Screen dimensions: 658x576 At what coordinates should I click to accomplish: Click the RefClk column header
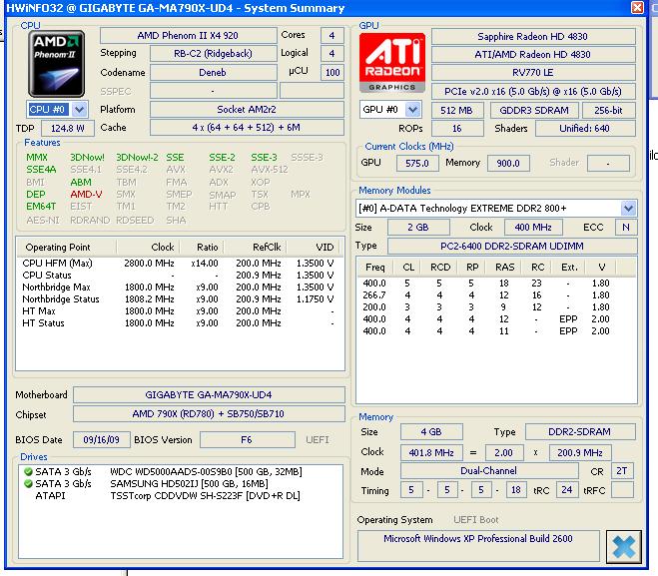pos(256,248)
